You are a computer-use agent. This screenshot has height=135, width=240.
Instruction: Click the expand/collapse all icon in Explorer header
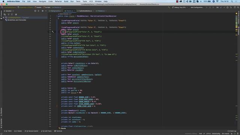tap(39, 11)
